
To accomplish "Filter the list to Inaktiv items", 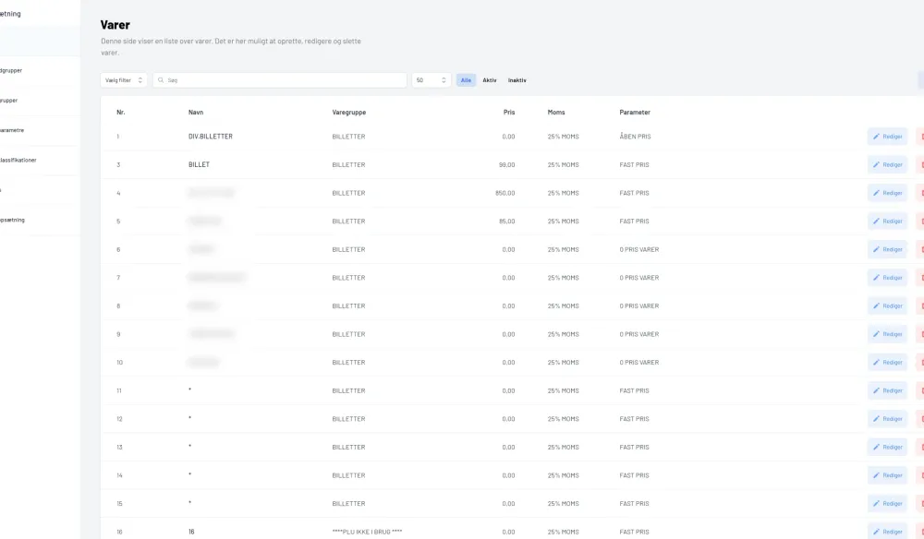I will pos(517,80).
